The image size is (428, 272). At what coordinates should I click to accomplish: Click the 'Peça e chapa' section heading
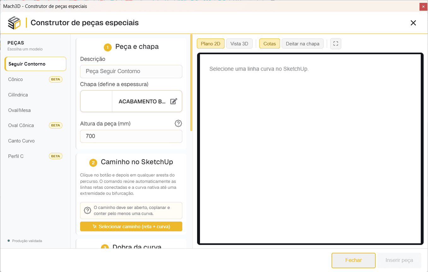click(137, 47)
